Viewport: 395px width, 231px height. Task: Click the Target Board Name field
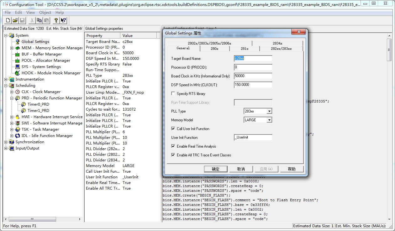253,59
